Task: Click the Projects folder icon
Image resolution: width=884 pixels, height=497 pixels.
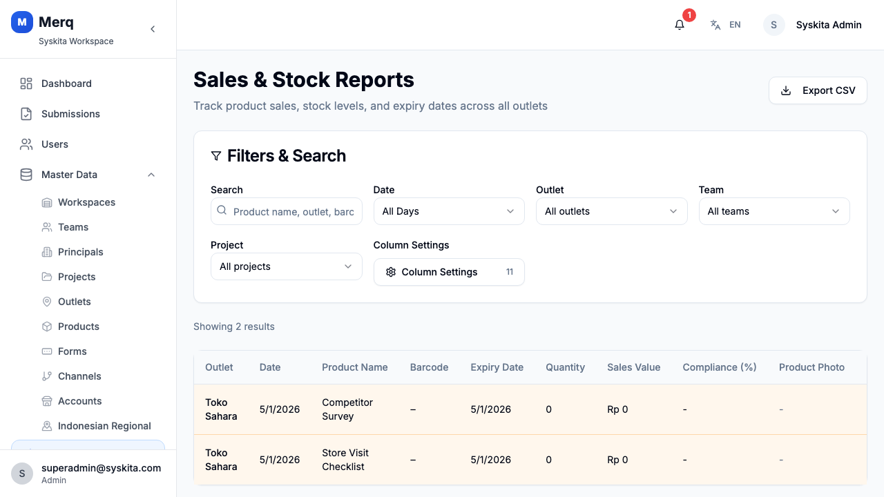Action: [47, 277]
